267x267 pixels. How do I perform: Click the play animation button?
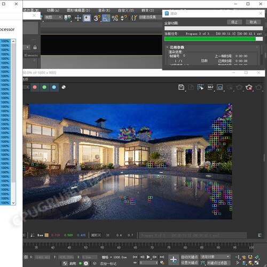[148, 257]
